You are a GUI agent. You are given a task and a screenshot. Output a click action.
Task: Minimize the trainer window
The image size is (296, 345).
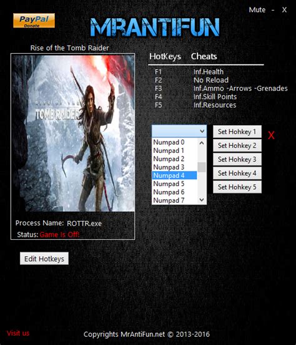point(273,10)
